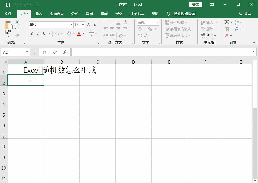Click the Percent Style icon
The image size is (258, 183).
tap(150, 29)
